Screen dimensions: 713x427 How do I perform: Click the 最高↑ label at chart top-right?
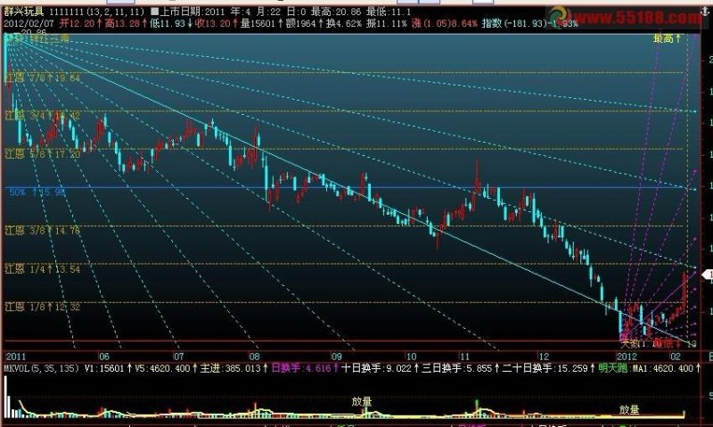[668, 39]
